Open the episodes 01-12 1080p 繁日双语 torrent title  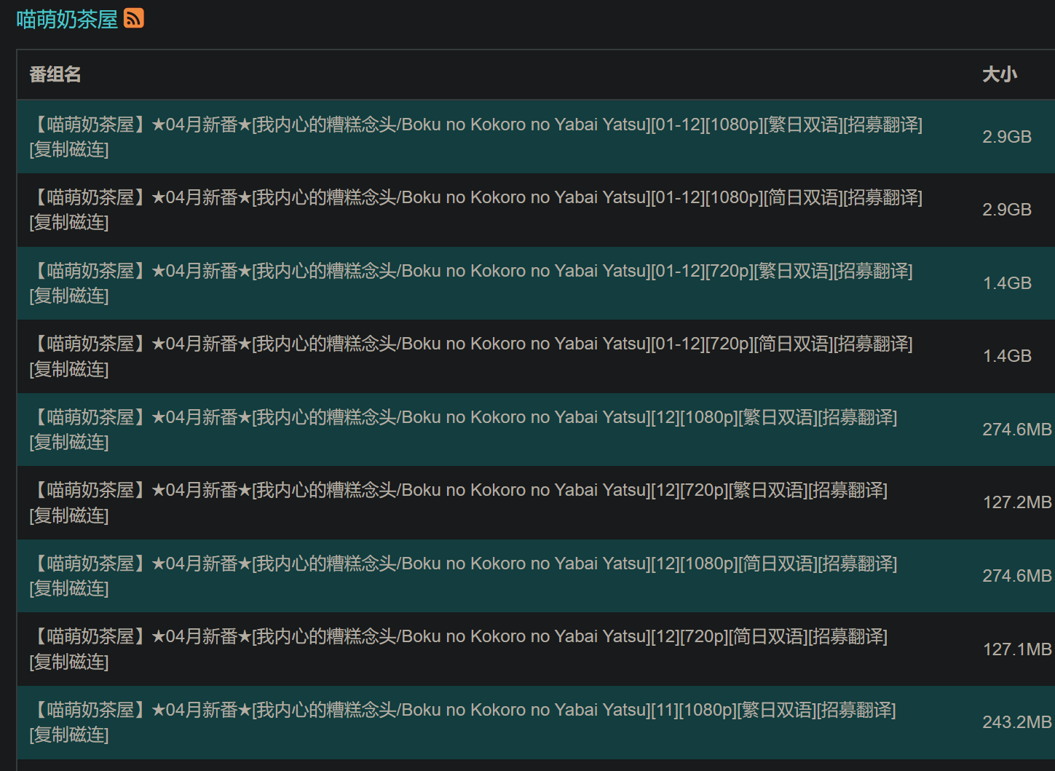click(x=477, y=124)
